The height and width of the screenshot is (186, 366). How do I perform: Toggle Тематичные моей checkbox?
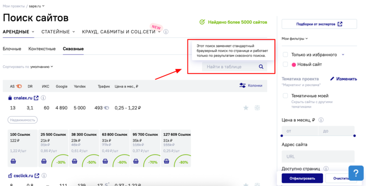(285, 95)
